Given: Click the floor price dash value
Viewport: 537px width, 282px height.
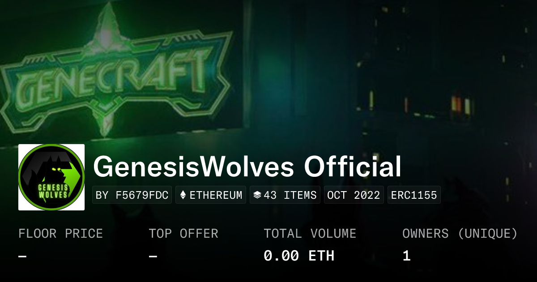Looking at the screenshot, I should 22,256.
